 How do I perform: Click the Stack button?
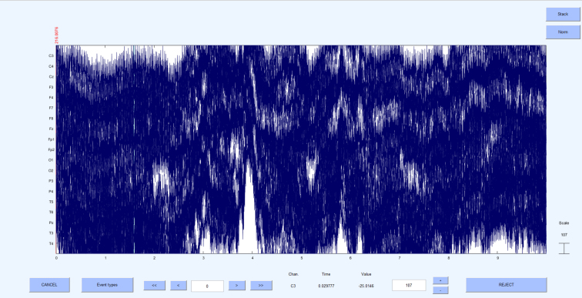(x=563, y=14)
